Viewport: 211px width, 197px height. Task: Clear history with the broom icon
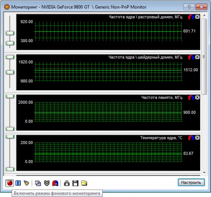click(x=26, y=183)
